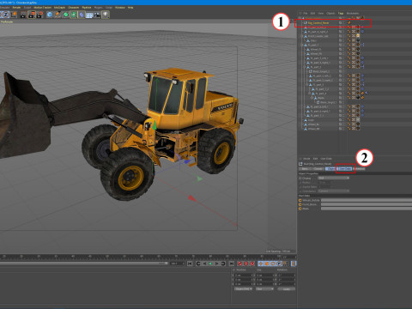Image resolution: width=412 pixels, height=309 pixels.
Task: Toggle keyframe circle of topmost User Data slider
Action: [x=300, y=200]
